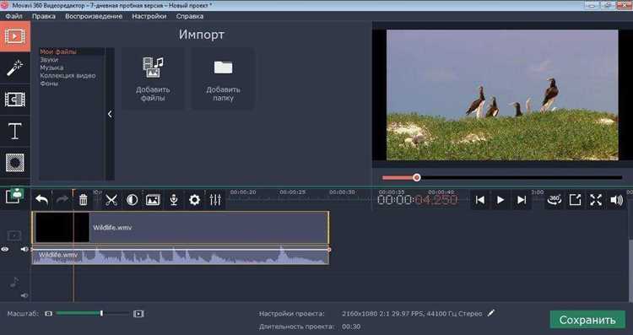Viewport: 633px width, 335px height.
Task: Open the dark circle tab in the left sidebar
Action: click(15, 163)
